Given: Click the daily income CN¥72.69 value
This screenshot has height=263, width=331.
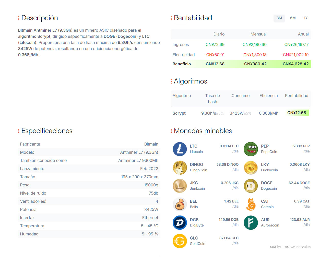Looking at the screenshot, I should click(x=215, y=45).
